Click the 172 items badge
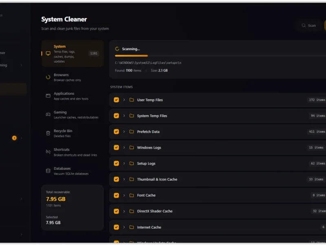The image size is (326, 245). click(x=317, y=100)
